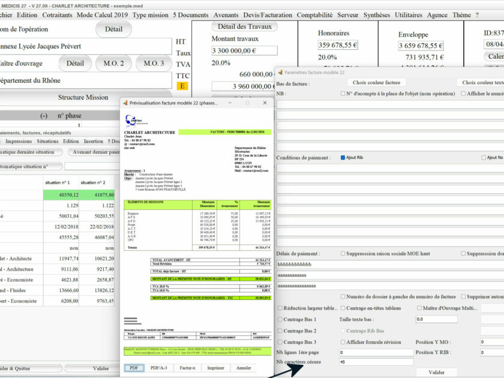The image size is (504, 378).
Task: Click the Nb caractères césure field
Action: [x=376, y=362]
